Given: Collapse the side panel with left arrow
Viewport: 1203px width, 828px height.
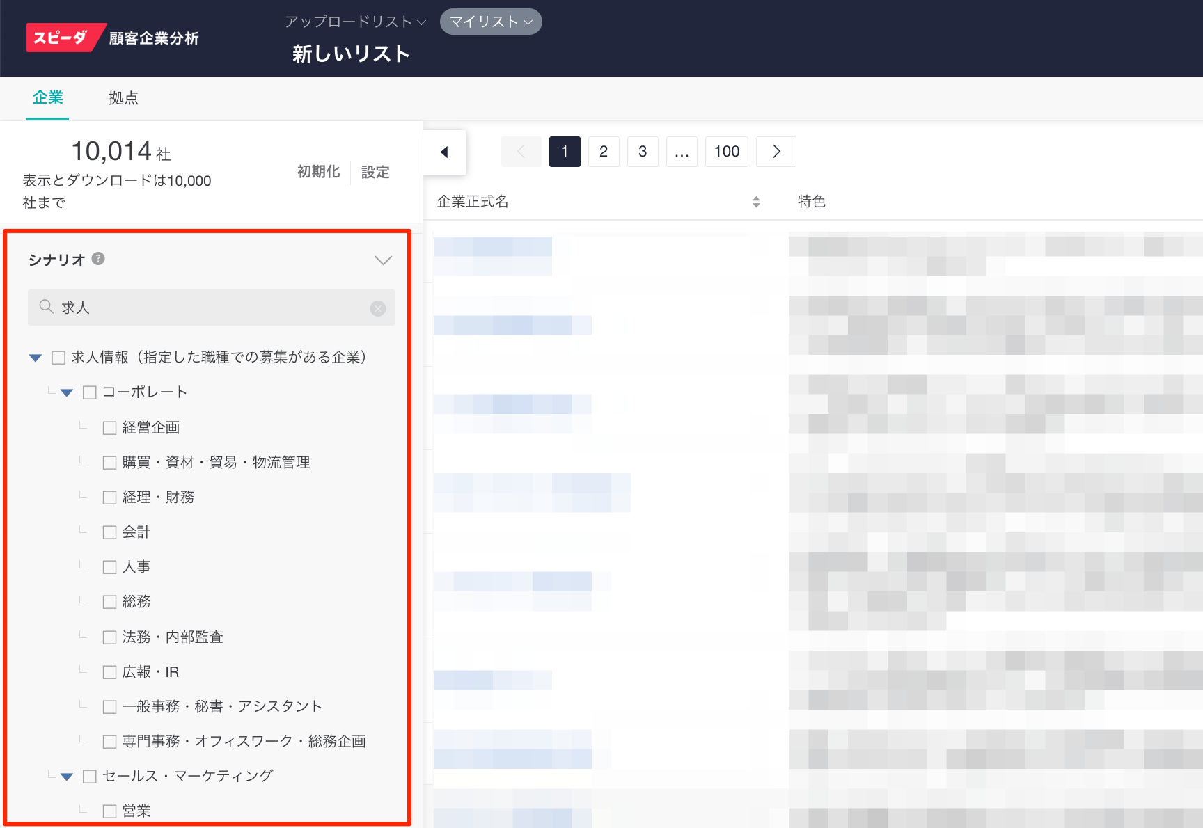Looking at the screenshot, I should coord(444,152).
